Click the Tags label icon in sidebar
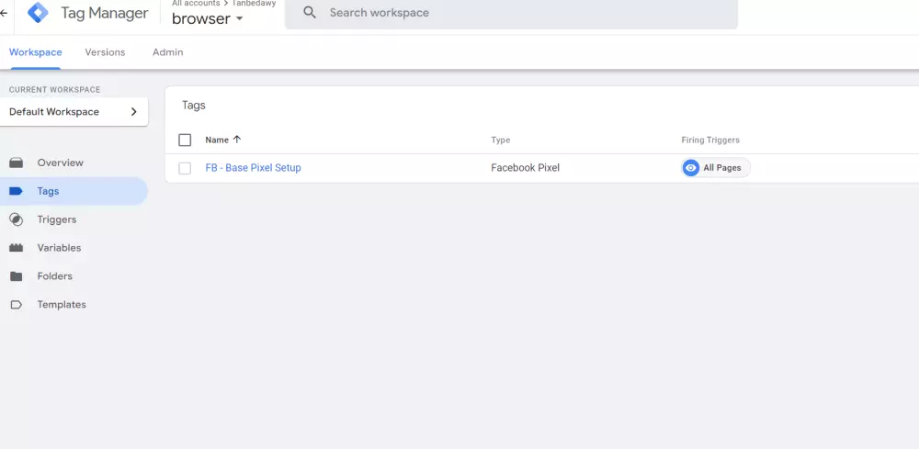This screenshot has height=449, width=919. (17, 191)
